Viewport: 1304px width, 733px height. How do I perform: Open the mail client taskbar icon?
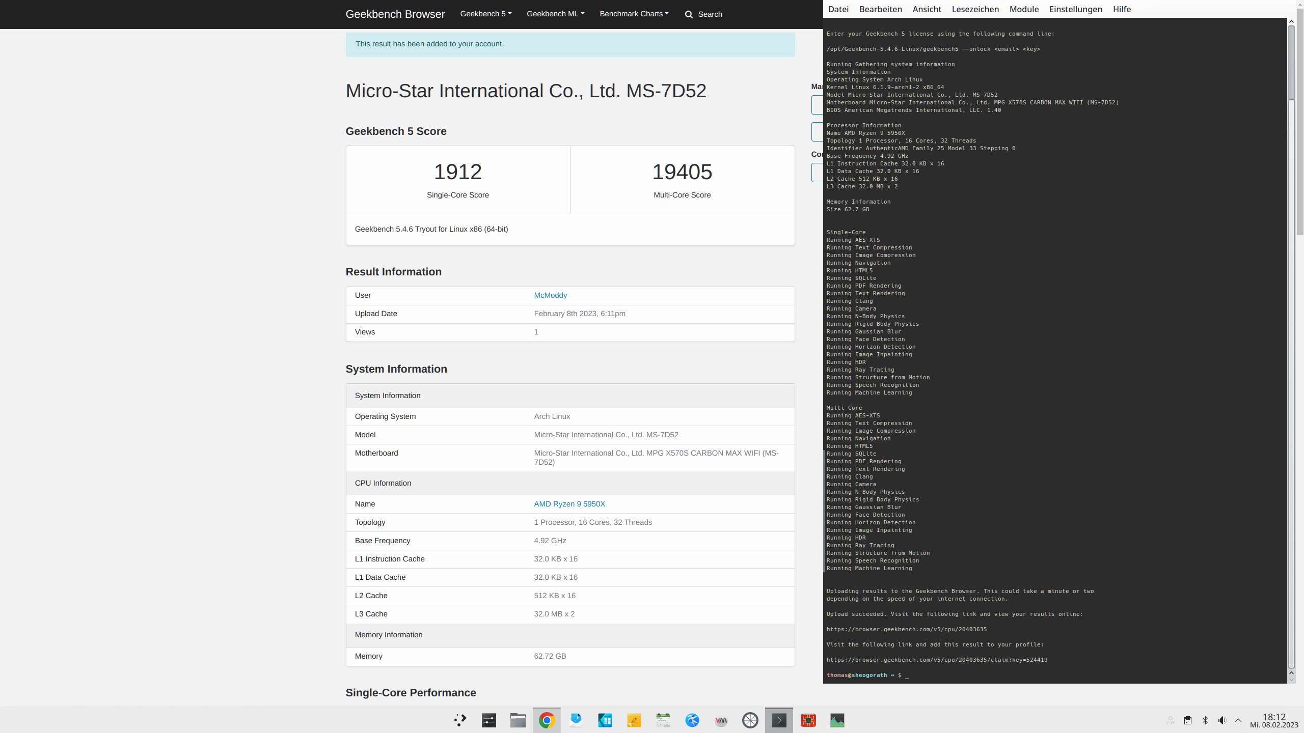tap(576, 720)
